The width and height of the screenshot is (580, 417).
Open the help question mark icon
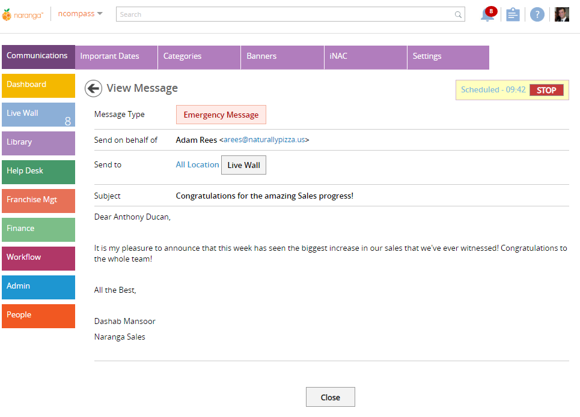pyautogui.click(x=537, y=15)
